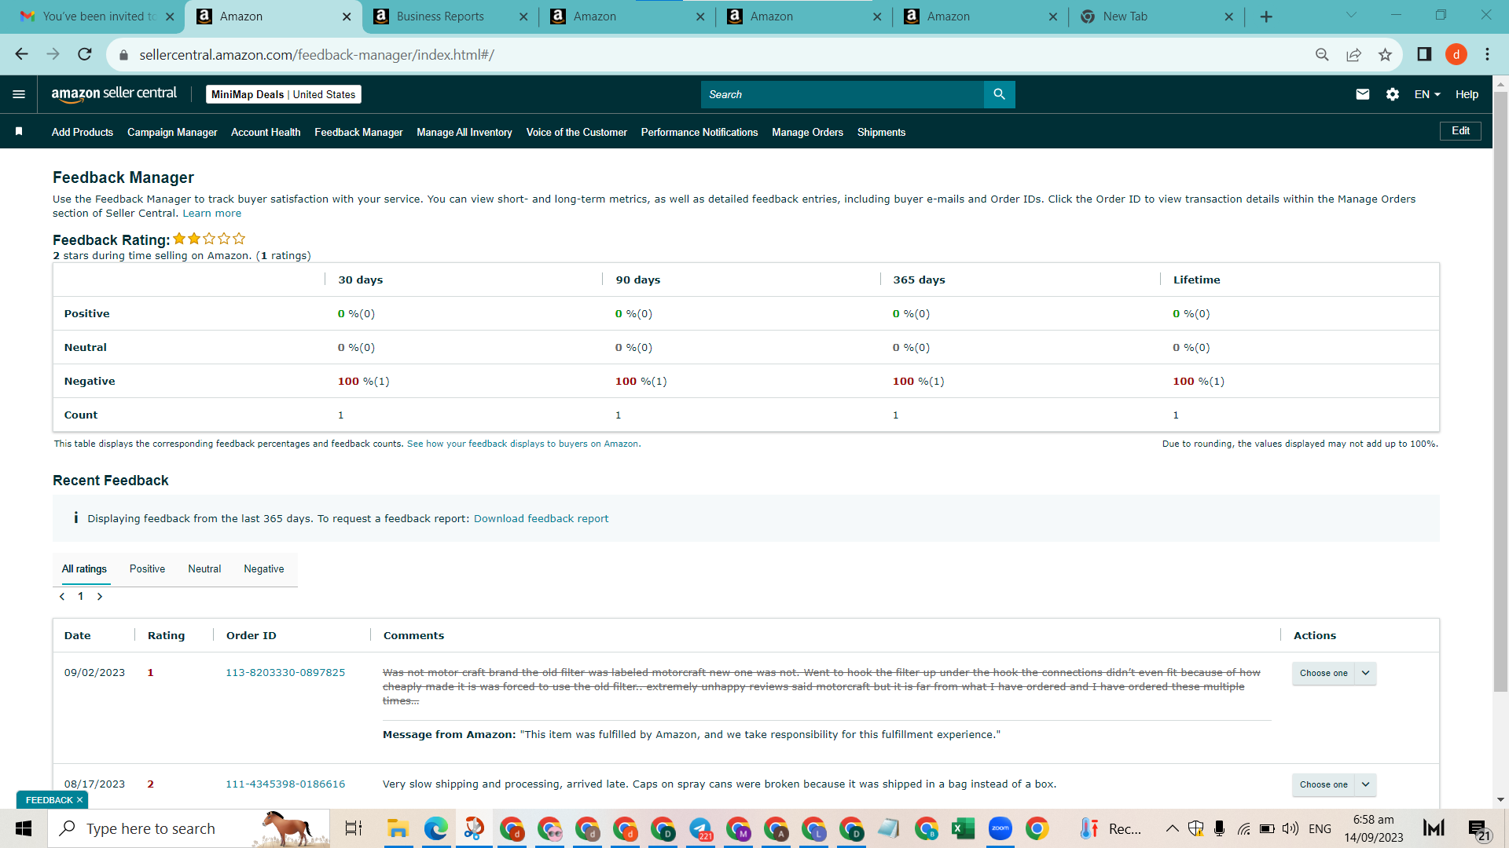This screenshot has width=1509, height=848.
Task: Click the search magnifier button
Action: point(999,94)
